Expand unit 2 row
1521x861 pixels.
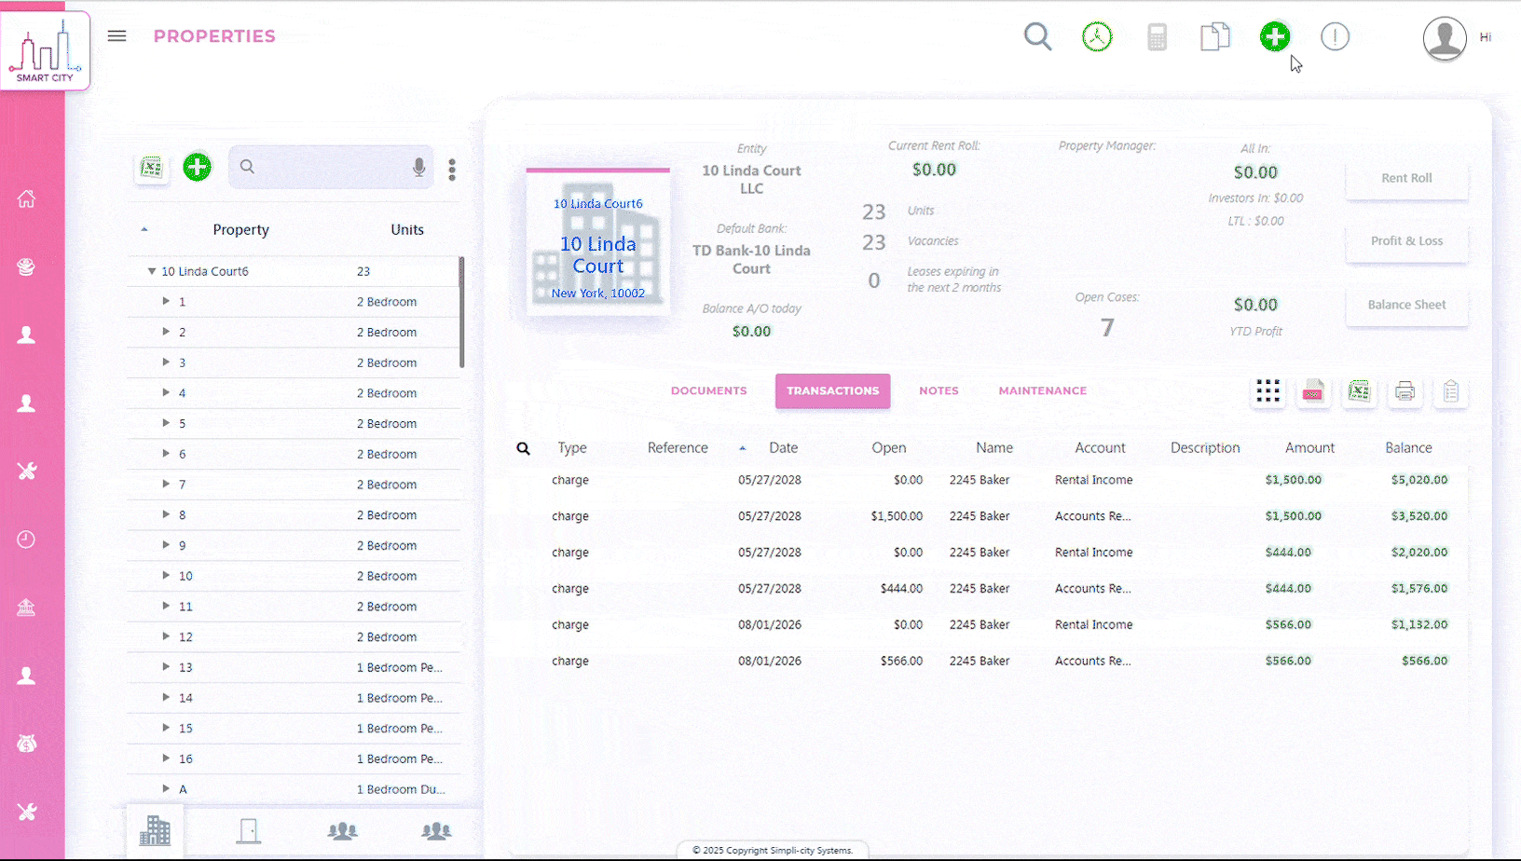coord(166,332)
